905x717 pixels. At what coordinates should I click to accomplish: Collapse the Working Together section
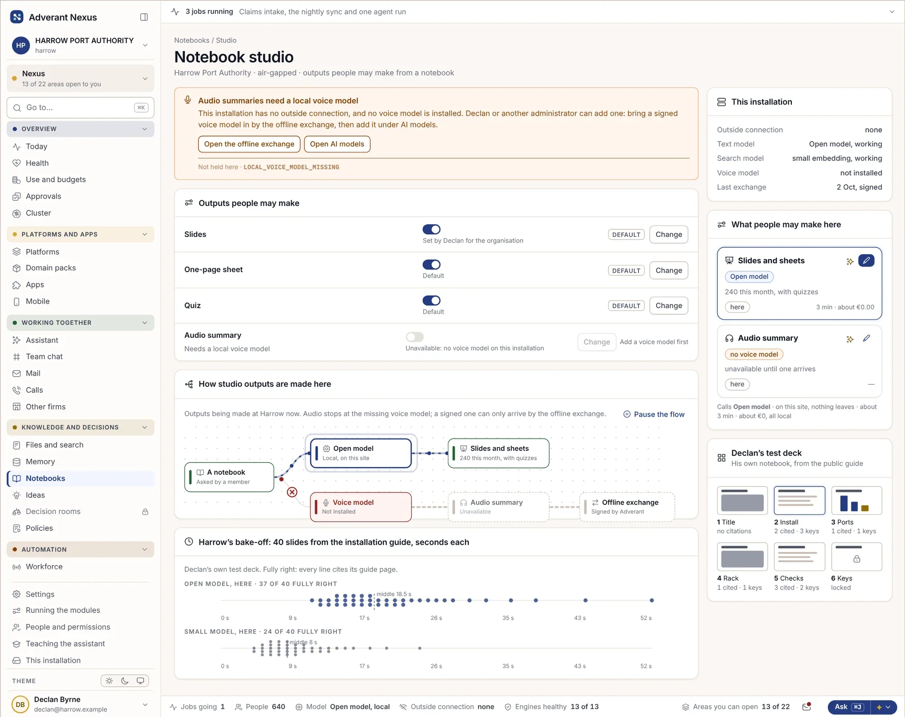pos(81,323)
